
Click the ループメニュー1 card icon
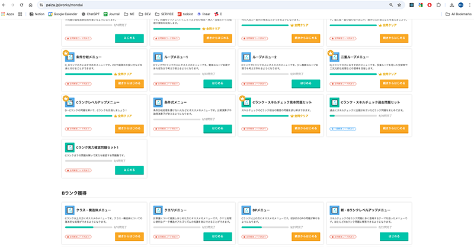158,58
